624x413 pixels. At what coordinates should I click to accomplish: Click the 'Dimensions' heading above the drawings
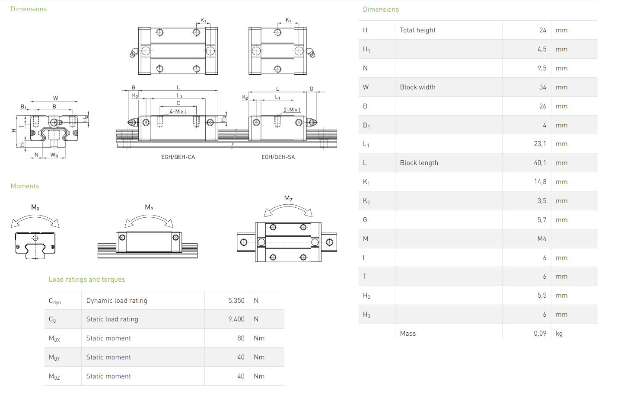coord(29,9)
